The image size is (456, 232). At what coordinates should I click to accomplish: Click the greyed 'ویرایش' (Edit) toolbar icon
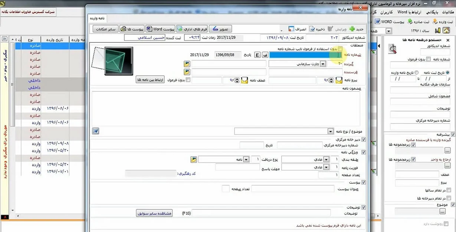[330, 29]
